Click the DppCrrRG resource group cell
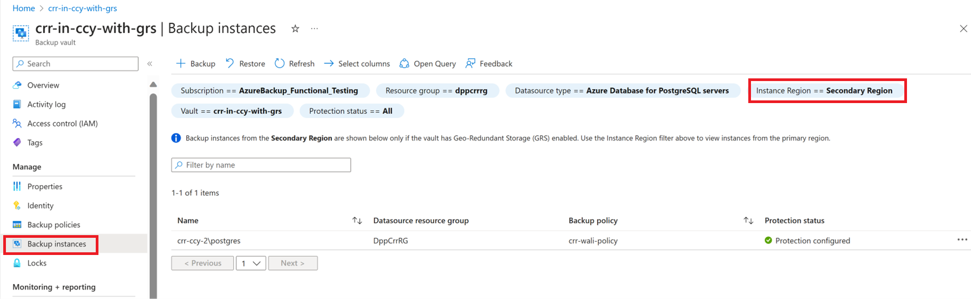This screenshot has height=299, width=971. tap(391, 240)
